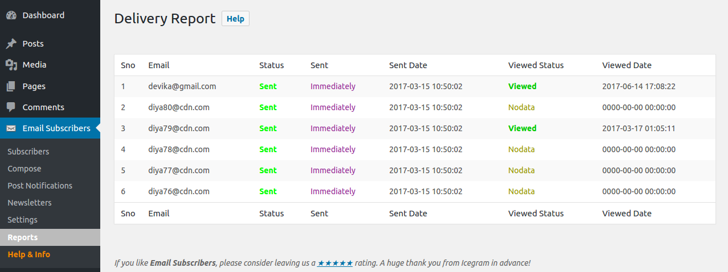
Task: Click the Sent Date column header
Action: click(x=408, y=65)
